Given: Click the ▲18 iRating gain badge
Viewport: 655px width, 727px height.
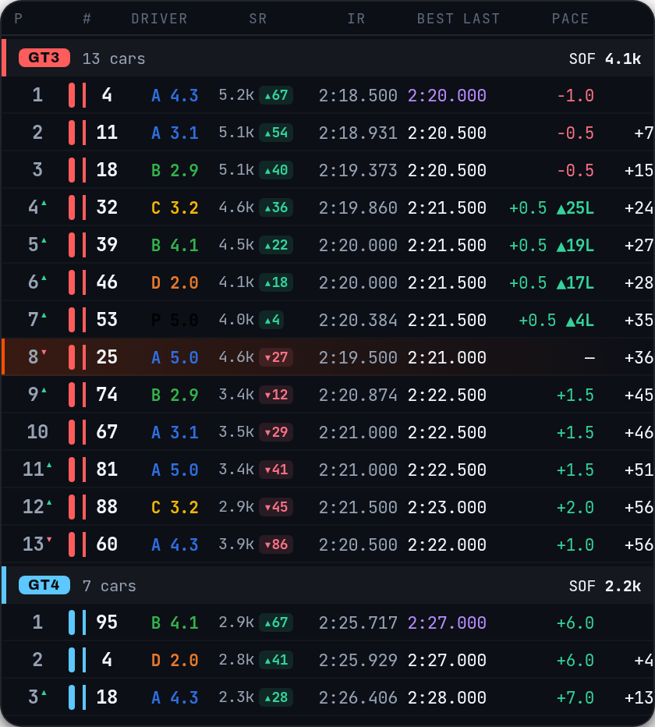Looking at the screenshot, I should pyautogui.click(x=276, y=282).
